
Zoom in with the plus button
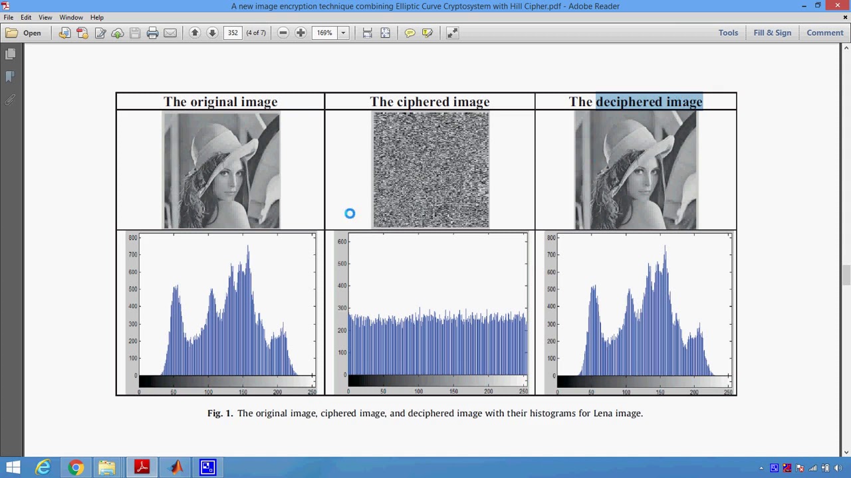(x=301, y=33)
